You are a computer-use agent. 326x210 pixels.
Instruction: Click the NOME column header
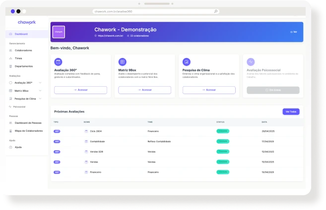tap(87, 122)
